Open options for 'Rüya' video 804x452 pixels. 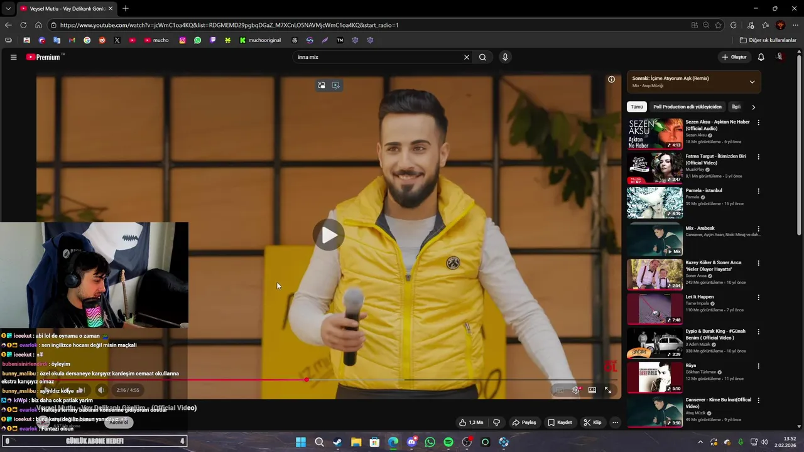[x=758, y=366]
